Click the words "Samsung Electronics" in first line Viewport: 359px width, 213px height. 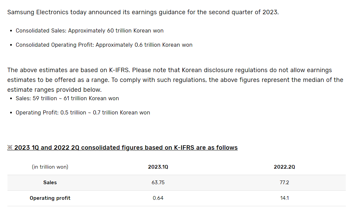(x=38, y=12)
